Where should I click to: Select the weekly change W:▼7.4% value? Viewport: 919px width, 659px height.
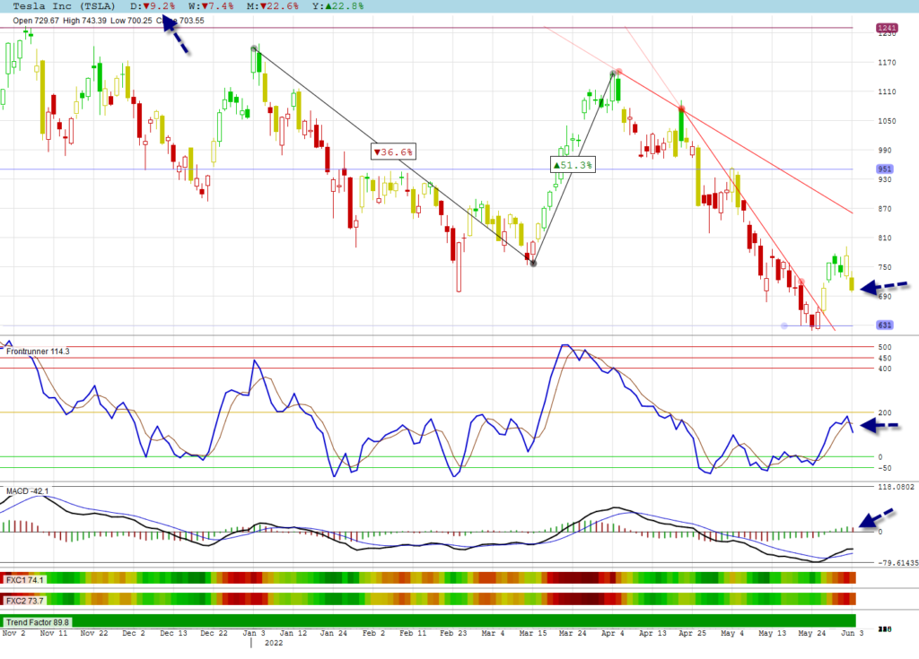click(211, 6)
